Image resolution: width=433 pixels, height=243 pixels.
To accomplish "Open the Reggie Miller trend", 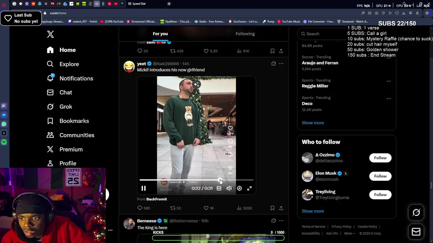I will click(x=315, y=86).
